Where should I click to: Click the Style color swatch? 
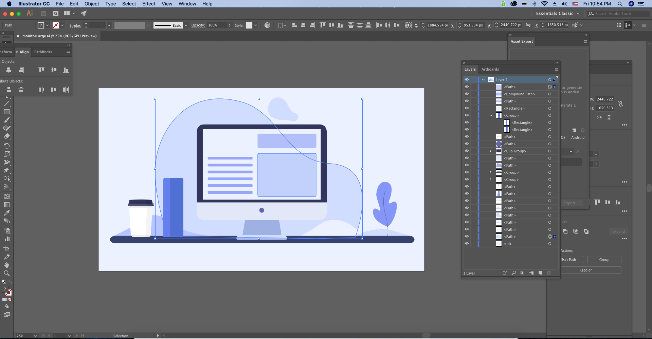click(249, 25)
